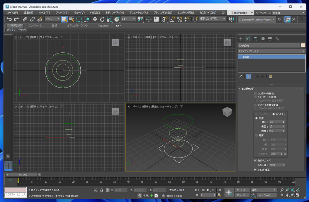Open the Tori iPentec account dropdown

(x=240, y=13)
